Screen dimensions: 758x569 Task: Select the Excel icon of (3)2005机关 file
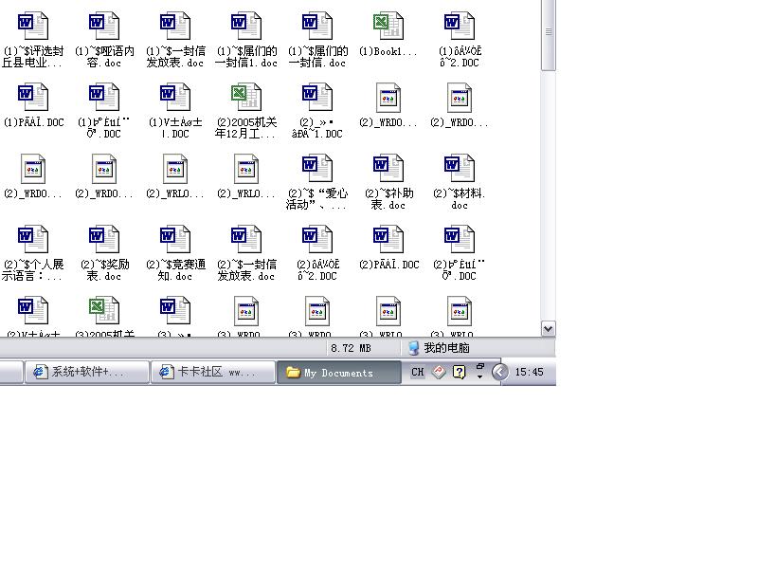click(x=104, y=311)
